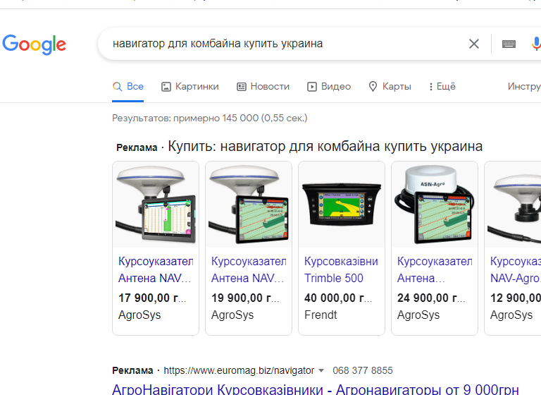Switch to the Карты tab
Image resolution: width=541 pixels, height=395 pixels.
(x=390, y=86)
